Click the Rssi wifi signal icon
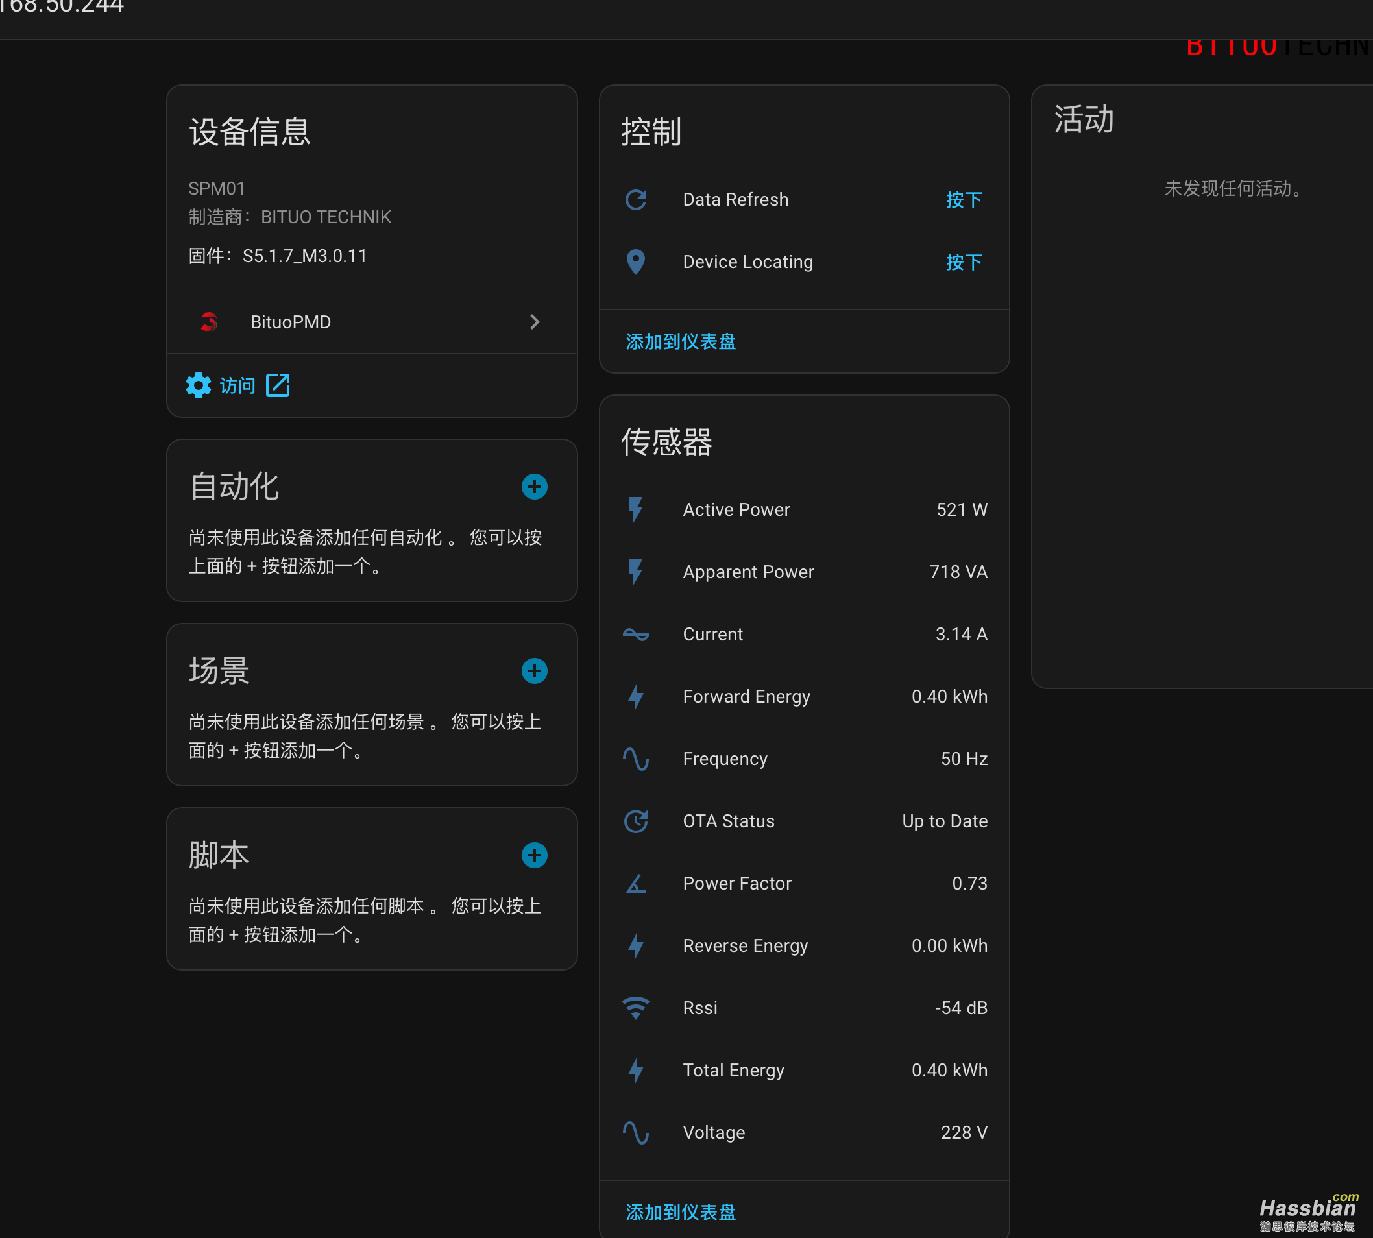This screenshot has height=1238, width=1373. pyautogui.click(x=635, y=1008)
